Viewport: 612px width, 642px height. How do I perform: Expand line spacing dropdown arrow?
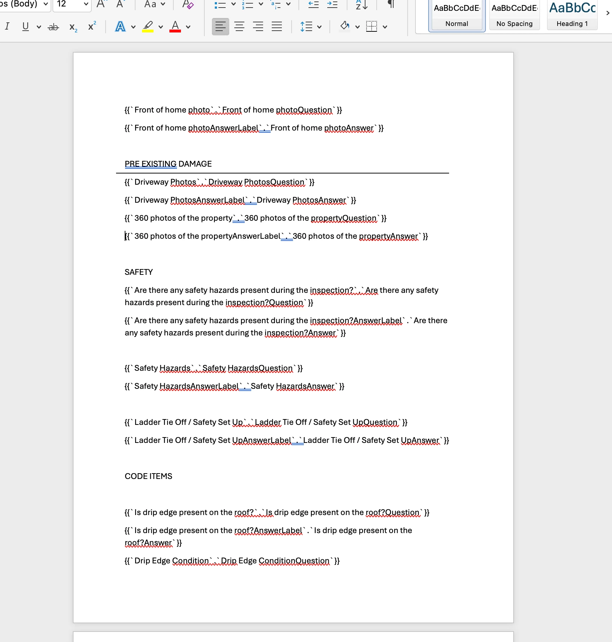(x=319, y=27)
